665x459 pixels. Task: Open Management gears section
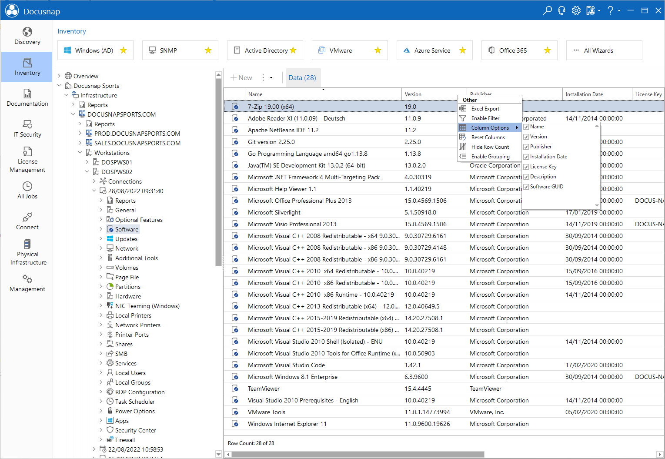(x=27, y=283)
